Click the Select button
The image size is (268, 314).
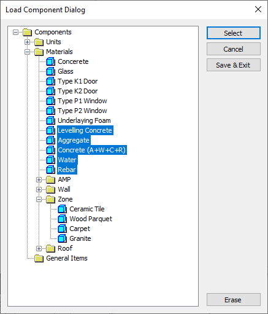pos(234,33)
